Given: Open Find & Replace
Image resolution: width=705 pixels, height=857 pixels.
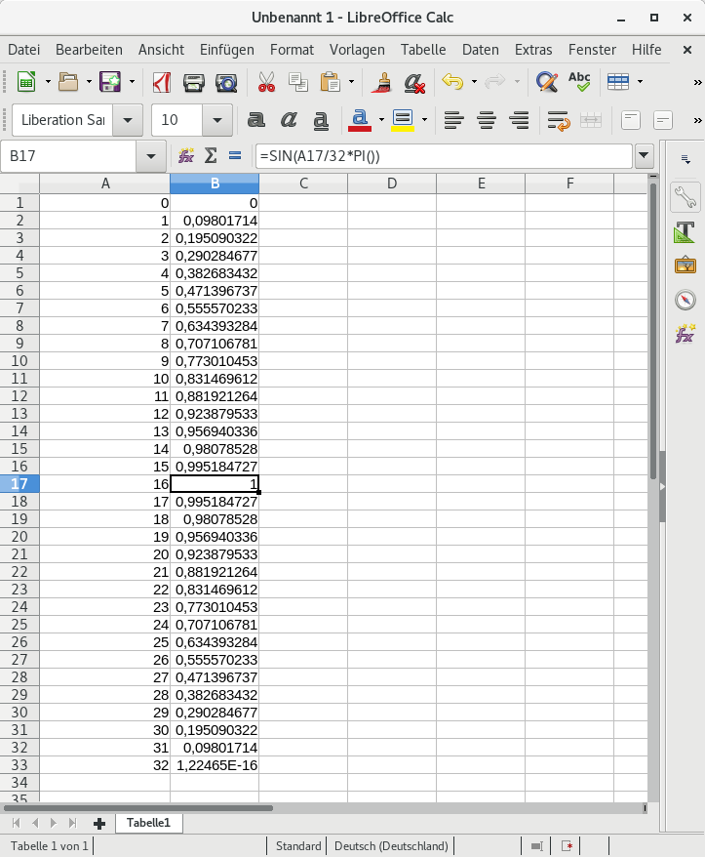Looking at the screenshot, I should (x=547, y=82).
